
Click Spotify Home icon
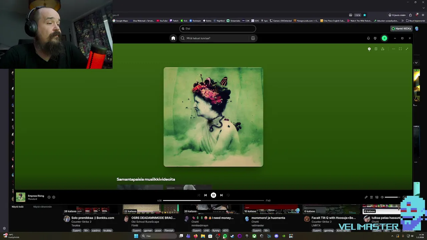coord(173,38)
